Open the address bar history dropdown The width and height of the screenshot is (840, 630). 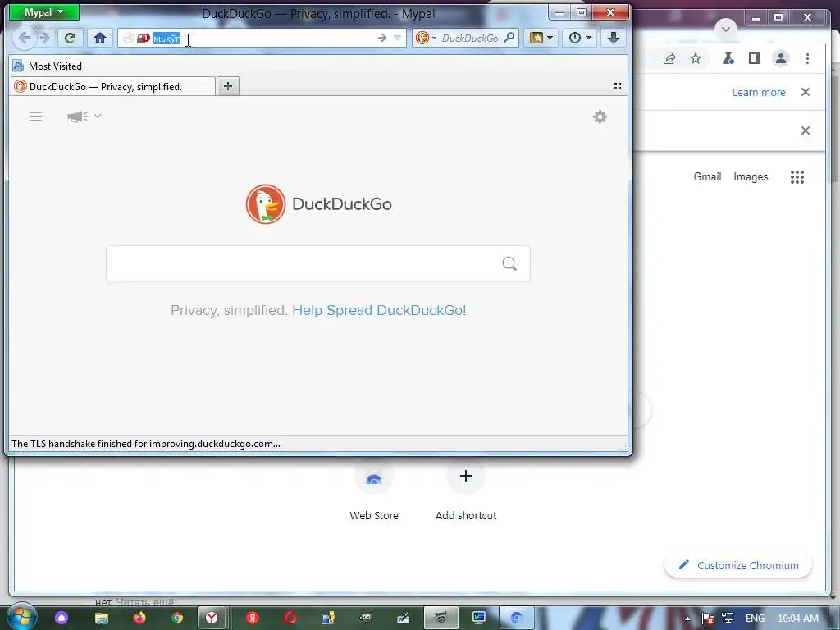tap(398, 38)
